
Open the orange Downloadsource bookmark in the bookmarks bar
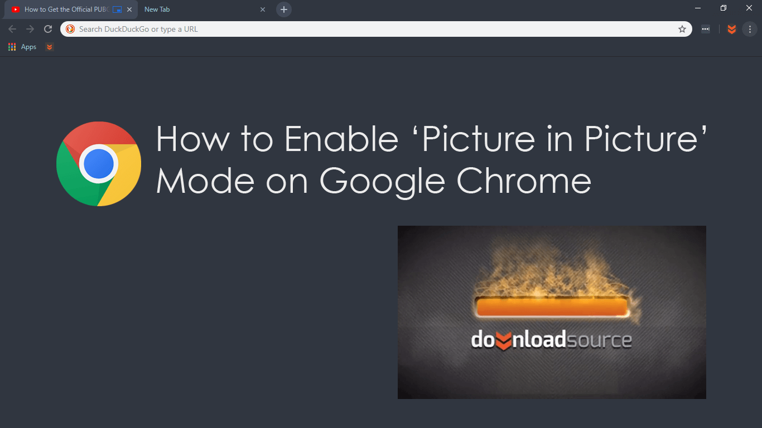coord(50,47)
